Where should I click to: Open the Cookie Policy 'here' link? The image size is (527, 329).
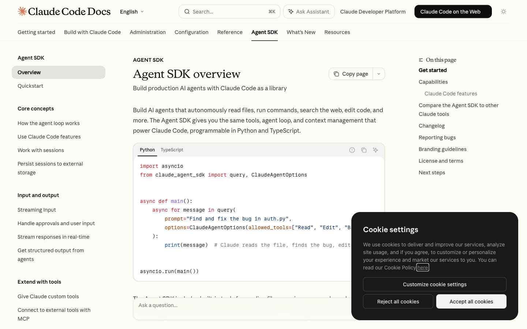pyautogui.click(x=423, y=268)
